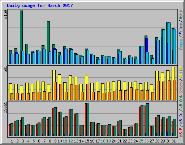Click day label 2 on the x-axis
The height and width of the screenshot is (145, 185).
point(17,141)
